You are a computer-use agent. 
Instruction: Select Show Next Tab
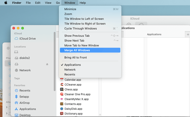pos(90,41)
